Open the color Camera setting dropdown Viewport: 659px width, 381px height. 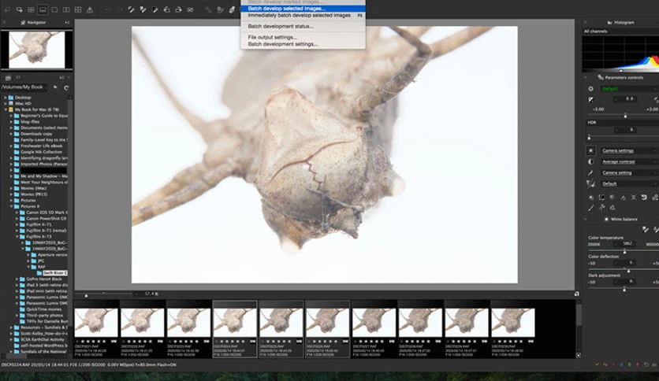click(x=629, y=172)
